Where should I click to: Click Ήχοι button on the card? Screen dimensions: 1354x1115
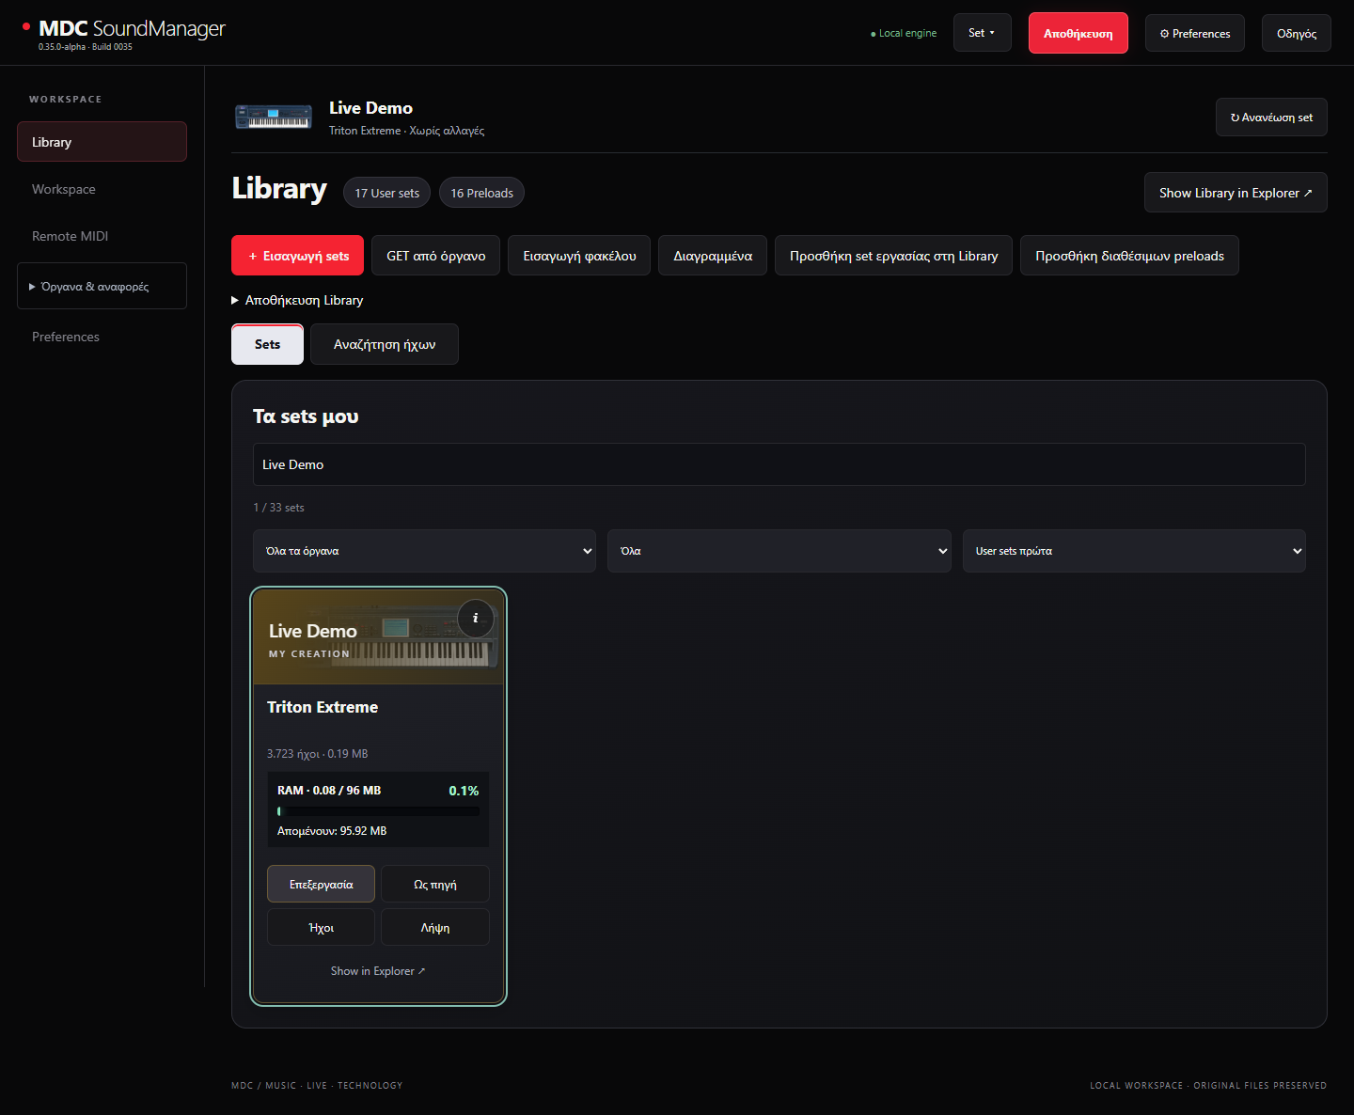[x=321, y=927]
